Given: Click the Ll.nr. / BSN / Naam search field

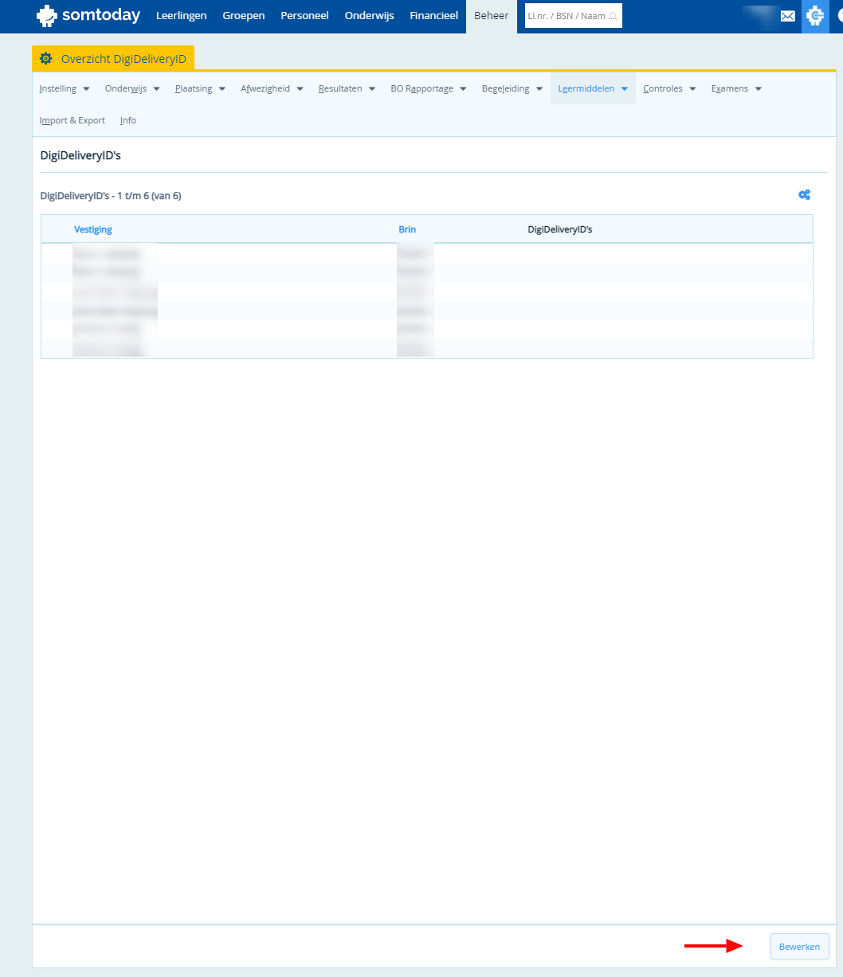Looking at the screenshot, I should [574, 16].
